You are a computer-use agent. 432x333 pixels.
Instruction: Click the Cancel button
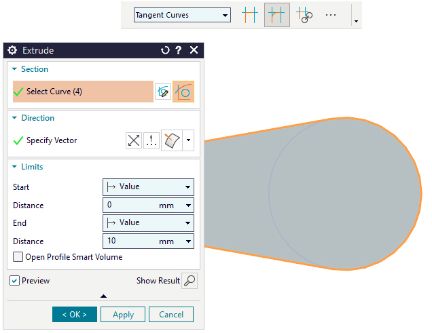171,314
